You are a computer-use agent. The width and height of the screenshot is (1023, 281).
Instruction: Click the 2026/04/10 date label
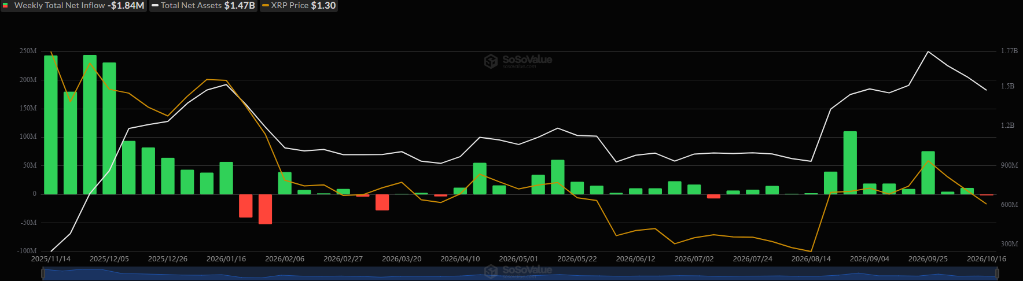[x=460, y=259]
